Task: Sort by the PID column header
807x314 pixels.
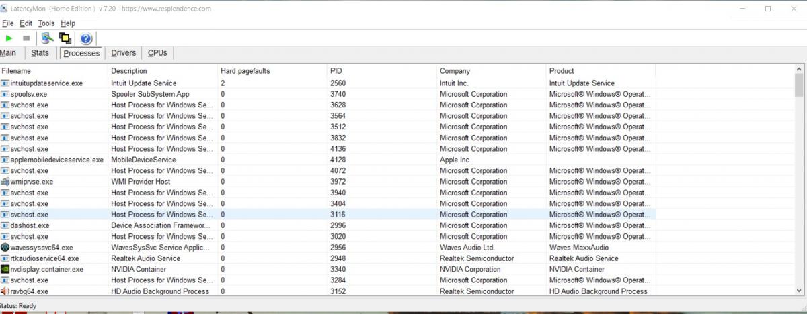Action: [x=383, y=70]
